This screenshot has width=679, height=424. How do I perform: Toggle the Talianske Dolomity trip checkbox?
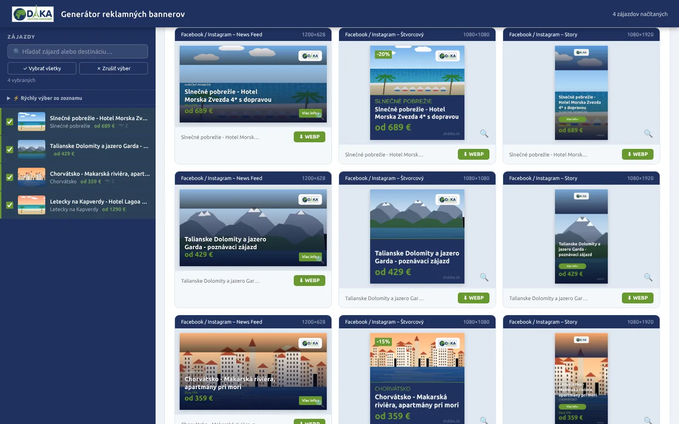click(9, 149)
